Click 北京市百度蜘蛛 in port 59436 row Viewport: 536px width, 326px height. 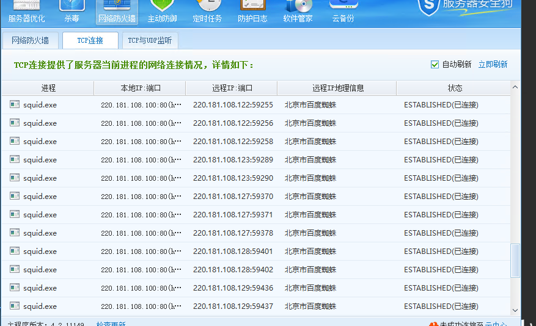click(x=310, y=288)
